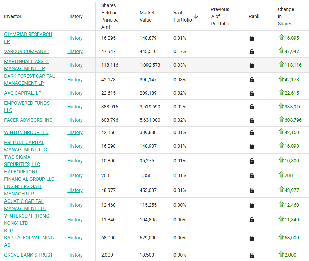Select market value 5,631,000 cell
The width and height of the screenshot is (309, 261).
click(150, 120)
